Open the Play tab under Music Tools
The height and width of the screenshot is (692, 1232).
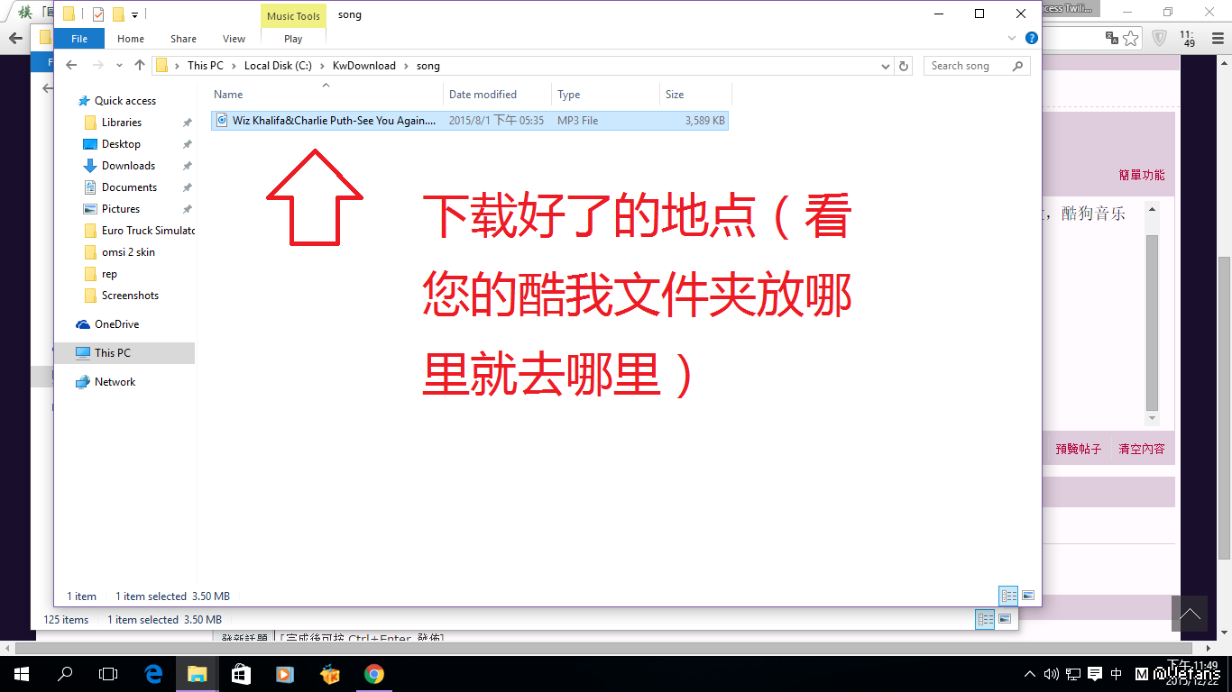293,39
